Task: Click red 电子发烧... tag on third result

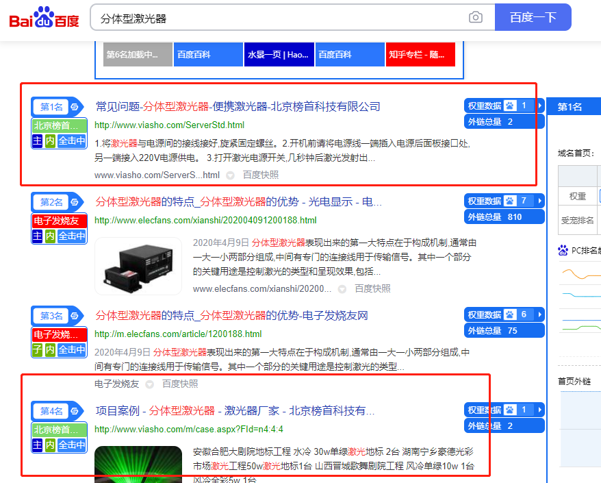Action: click(x=60, y=334)
